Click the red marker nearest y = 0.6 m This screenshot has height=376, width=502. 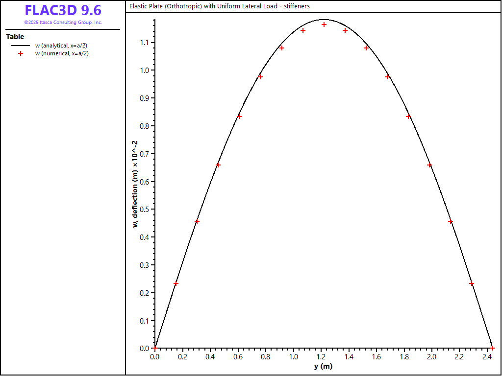tap(239, 117)
